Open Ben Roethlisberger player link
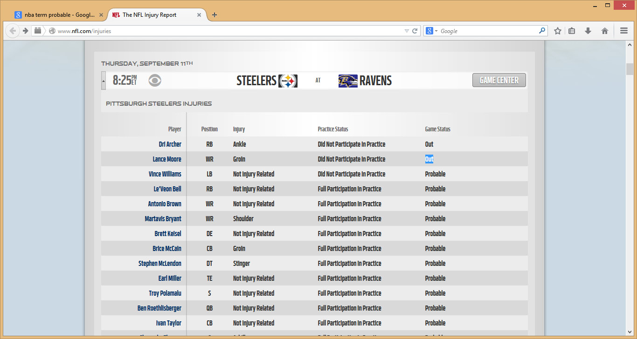The width and height of the screenshot is (637, 339). [159, 308]
